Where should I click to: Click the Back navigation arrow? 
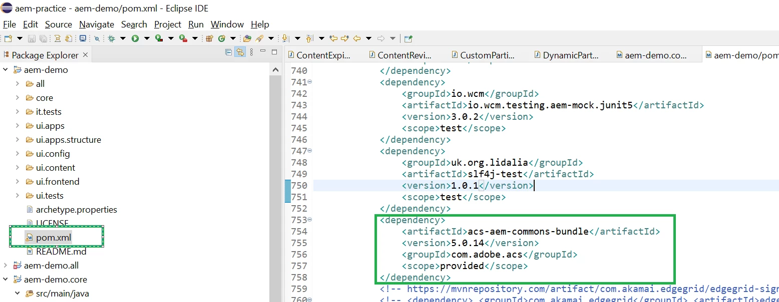357,38
